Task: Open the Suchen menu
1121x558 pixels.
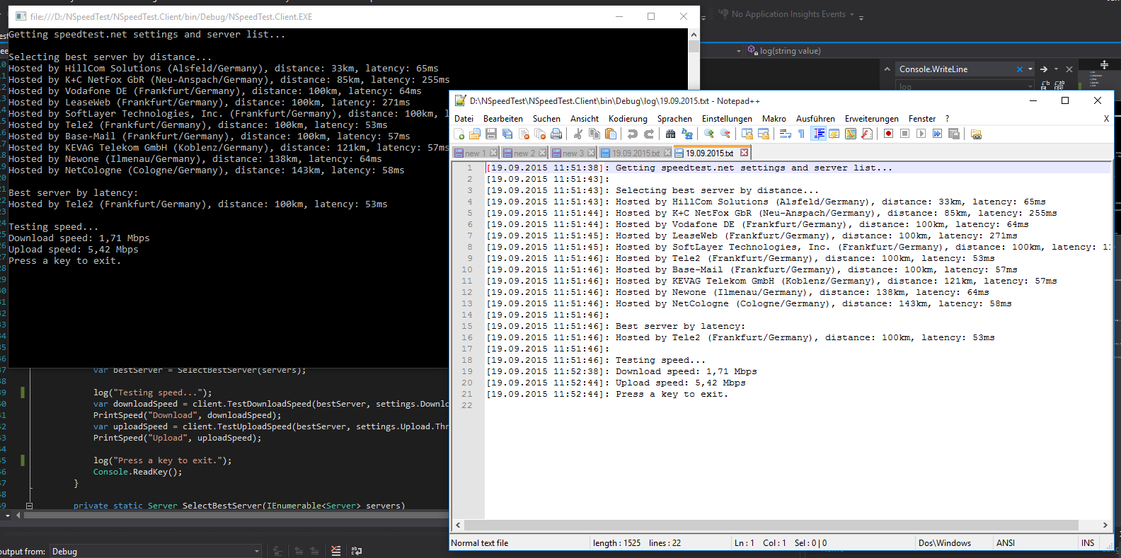Action: coord(546,119)
